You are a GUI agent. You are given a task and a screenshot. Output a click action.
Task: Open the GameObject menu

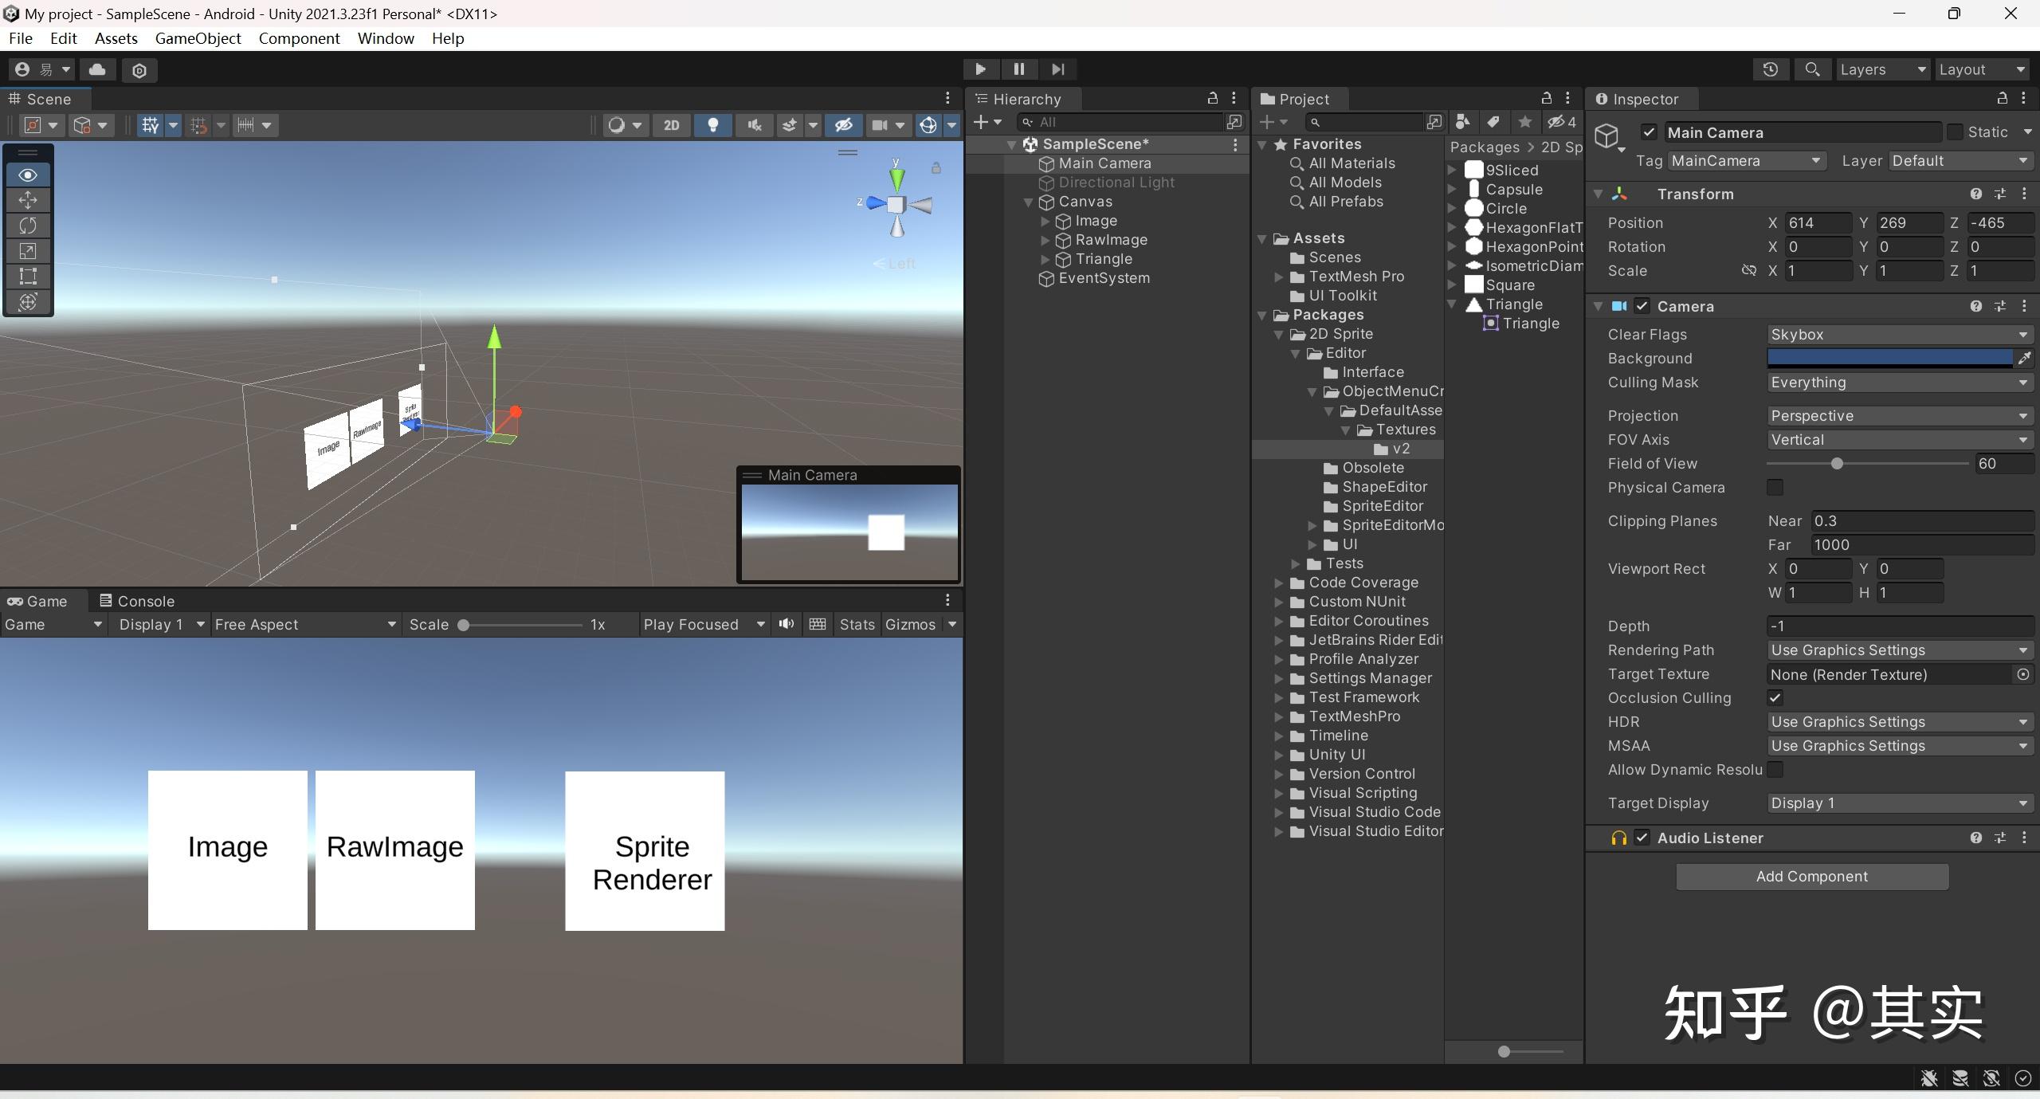click(x=198, y=38)
